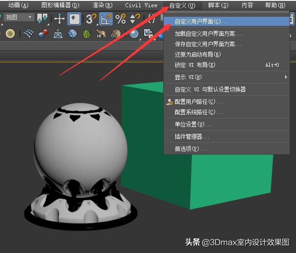Open 配置系统路径(C)...

click(226, 112)
